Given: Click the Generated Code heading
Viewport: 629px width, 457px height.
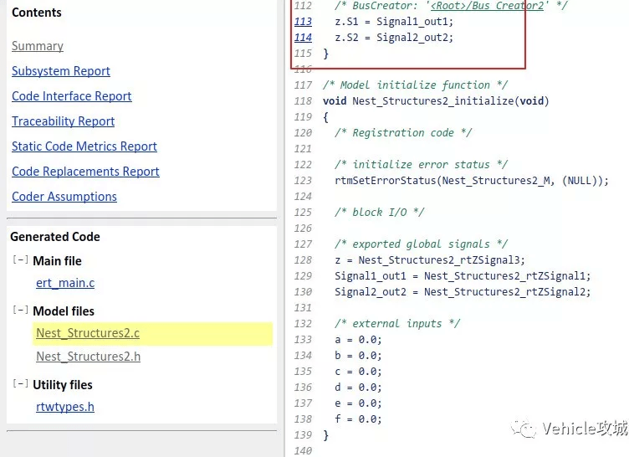Looking at the screenshot, I should click(55, 237).
